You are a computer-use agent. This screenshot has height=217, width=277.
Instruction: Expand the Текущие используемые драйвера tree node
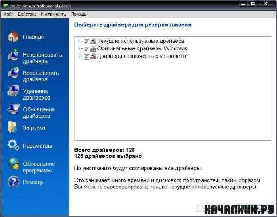[x=79, y=42]
